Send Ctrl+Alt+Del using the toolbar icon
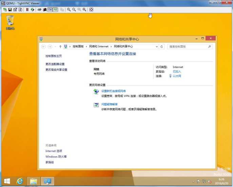 pyautogui.click(x=39, y=9)
